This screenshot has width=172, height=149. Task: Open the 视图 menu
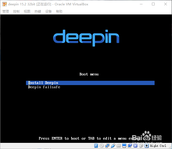[x=27, y=11]
